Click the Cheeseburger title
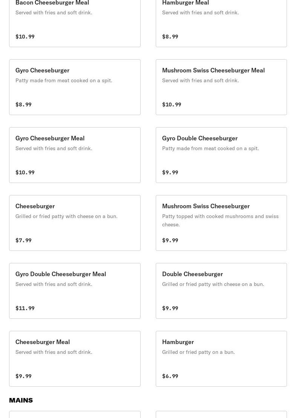The image size is (296, 418). pos(35,206)
